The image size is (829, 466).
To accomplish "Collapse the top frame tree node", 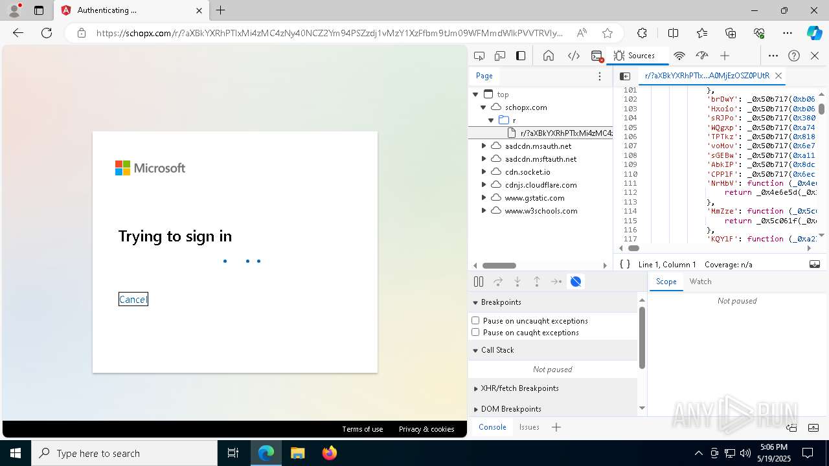I will (x=475, y=94).
